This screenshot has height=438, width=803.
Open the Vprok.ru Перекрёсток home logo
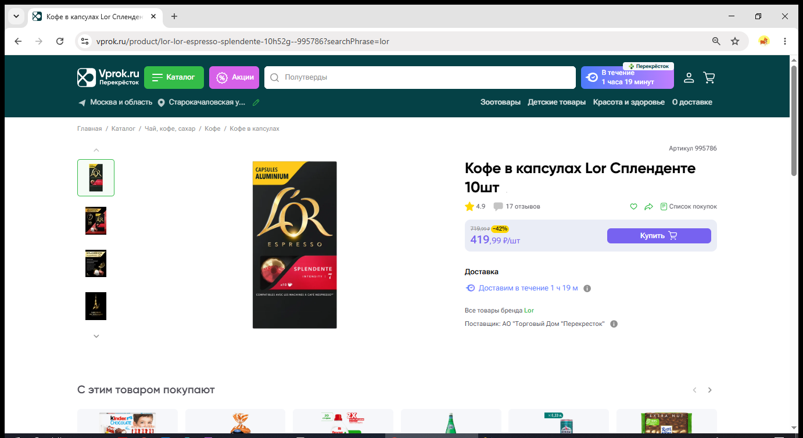108,77
